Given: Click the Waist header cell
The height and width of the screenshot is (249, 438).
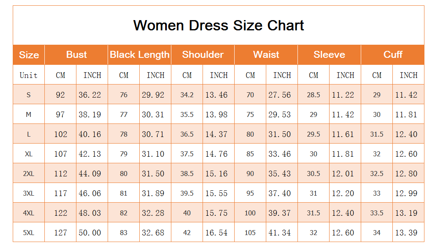Looking at the screenshot, I should coord(266,55).
